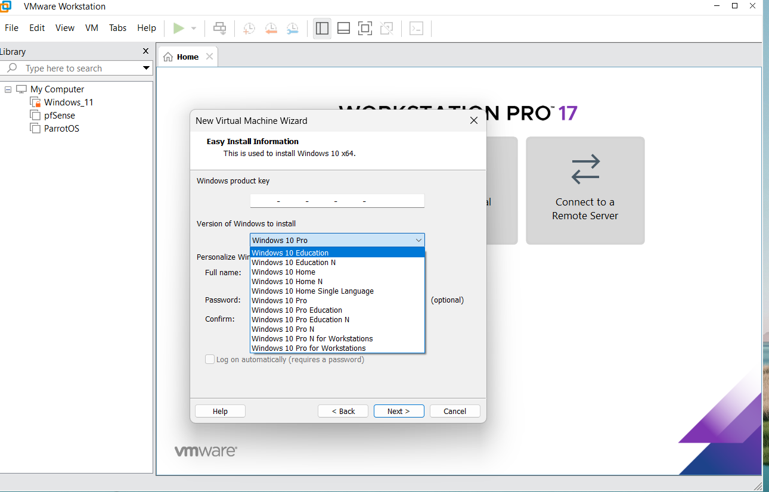Image resolution: width=769 pixels, height=492 pixels.
Task: Choose Windows 10 Education
Action: coord(337,253)
